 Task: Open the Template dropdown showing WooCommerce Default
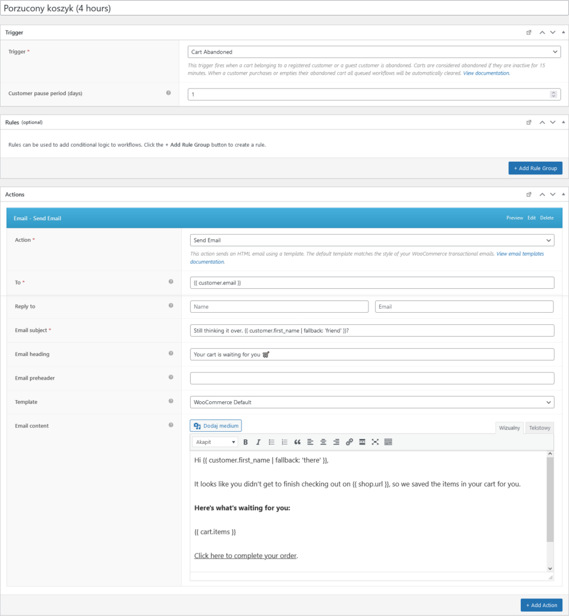coord(372,402)
